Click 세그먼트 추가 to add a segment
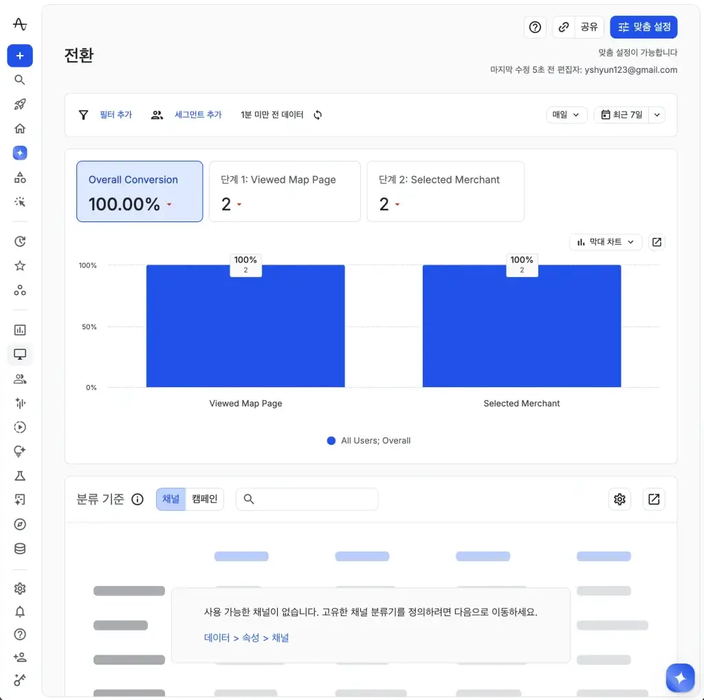 point(198,115)
